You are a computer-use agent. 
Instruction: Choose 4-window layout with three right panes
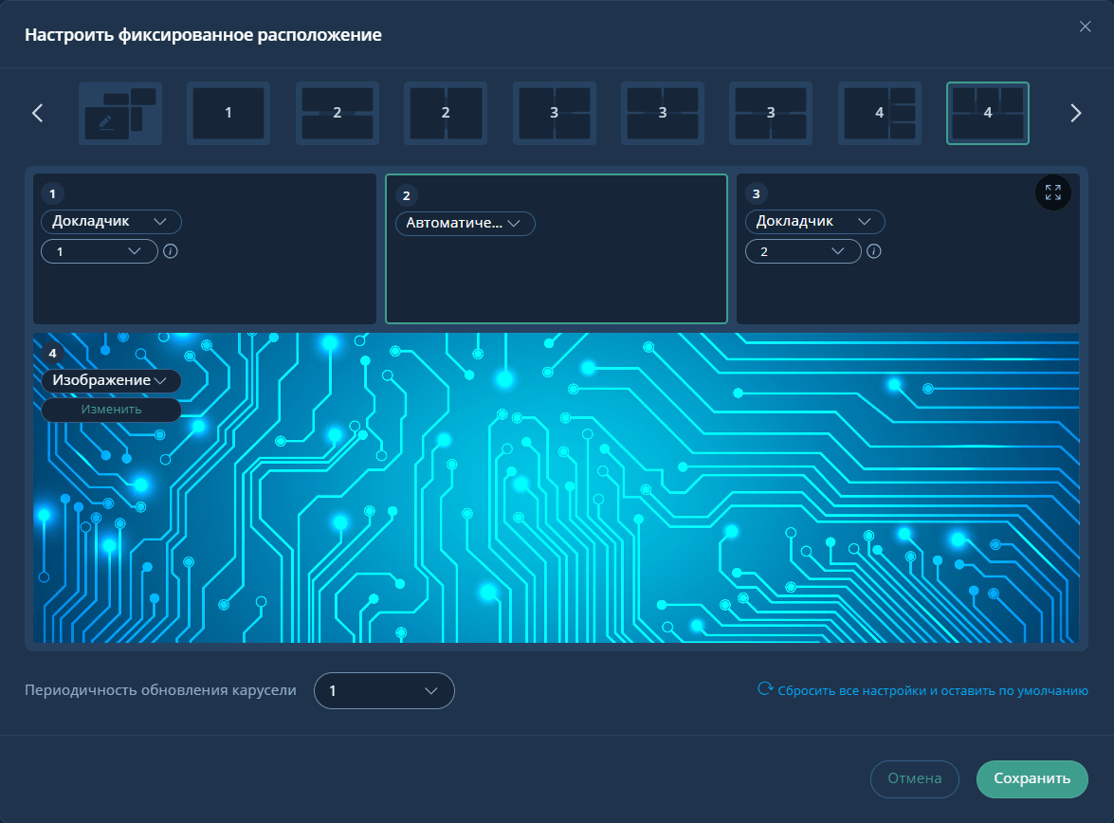click(879, 113)
